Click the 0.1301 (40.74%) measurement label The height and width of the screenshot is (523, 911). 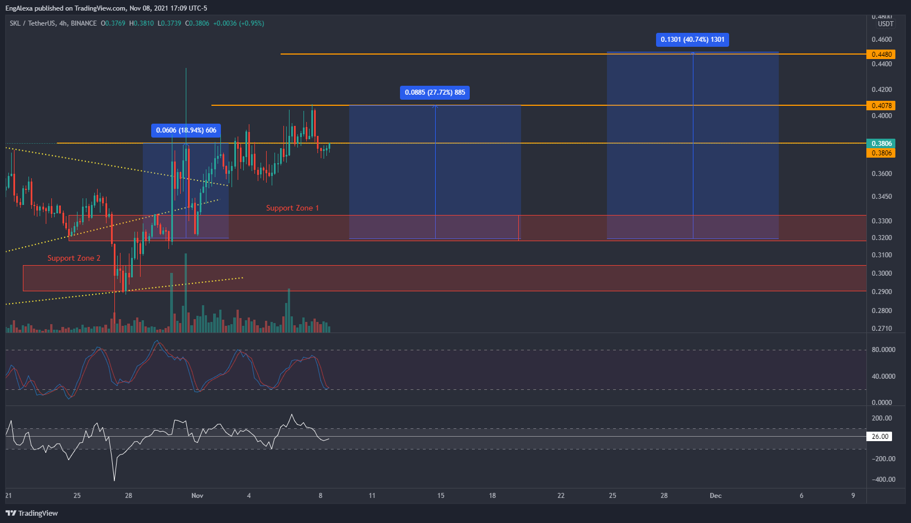[x=692, y=40]
